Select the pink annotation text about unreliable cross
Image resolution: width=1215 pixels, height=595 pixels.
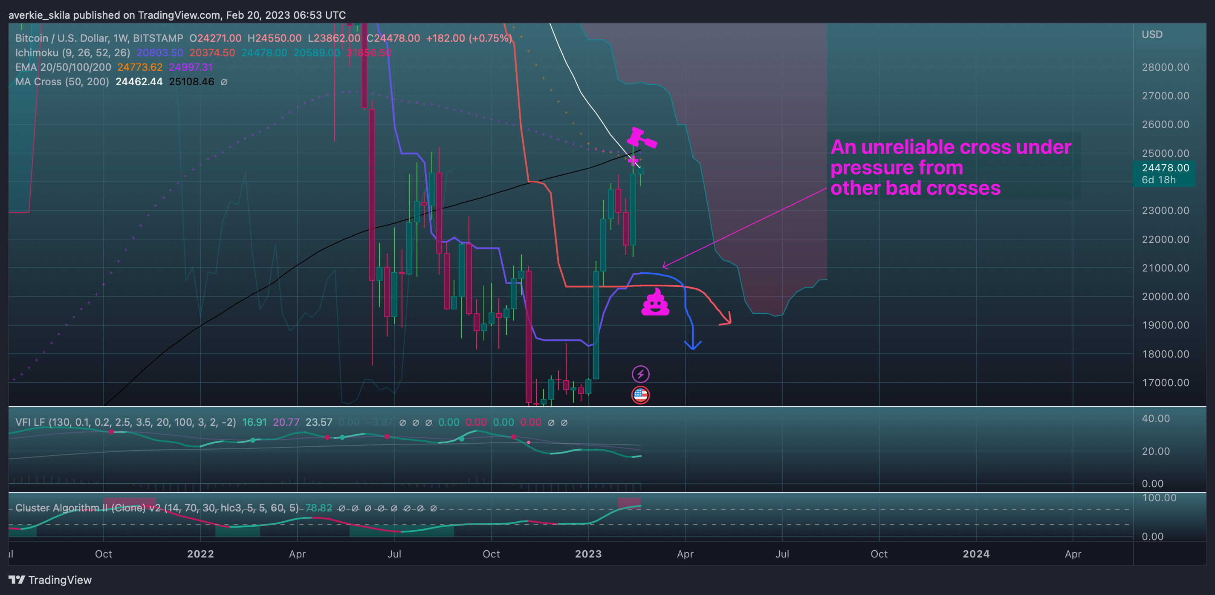[951, 168]
